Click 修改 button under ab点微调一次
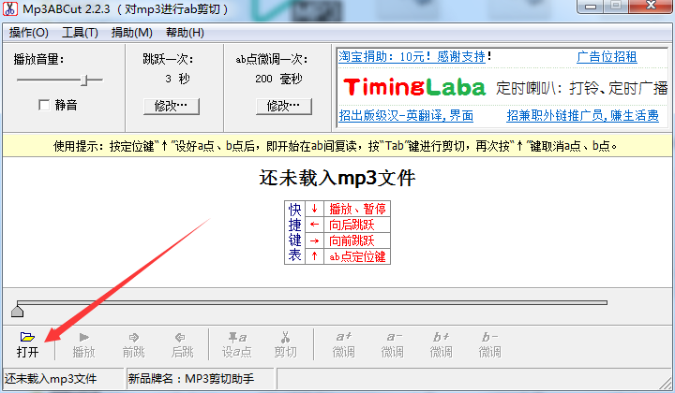The image size is (675, 393). 284,106
